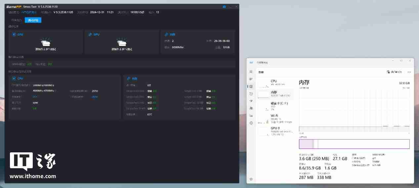Viewport: 419px width, 188px height.
Task: Switch to the first unhighlighted GamePP tab
Action: pos(17,20)
